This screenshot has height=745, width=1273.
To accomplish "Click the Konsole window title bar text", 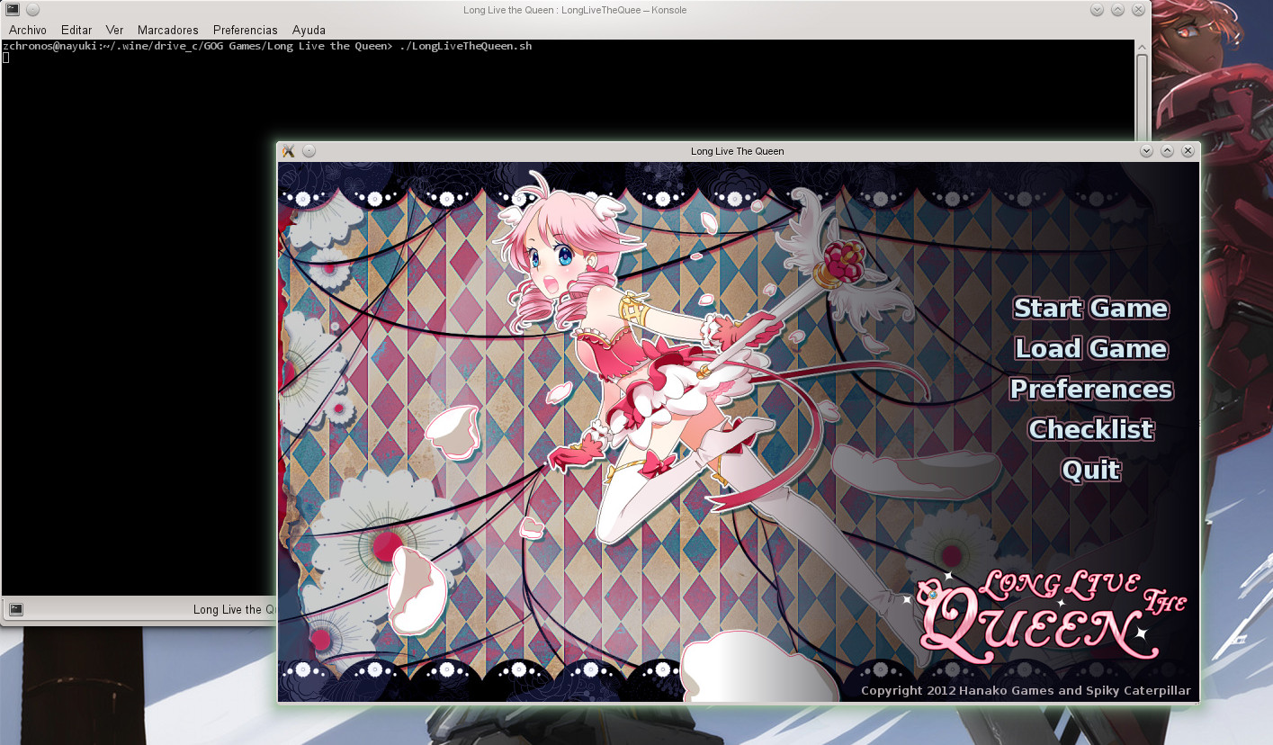I will pyautogui.click(x=575, y=10).
